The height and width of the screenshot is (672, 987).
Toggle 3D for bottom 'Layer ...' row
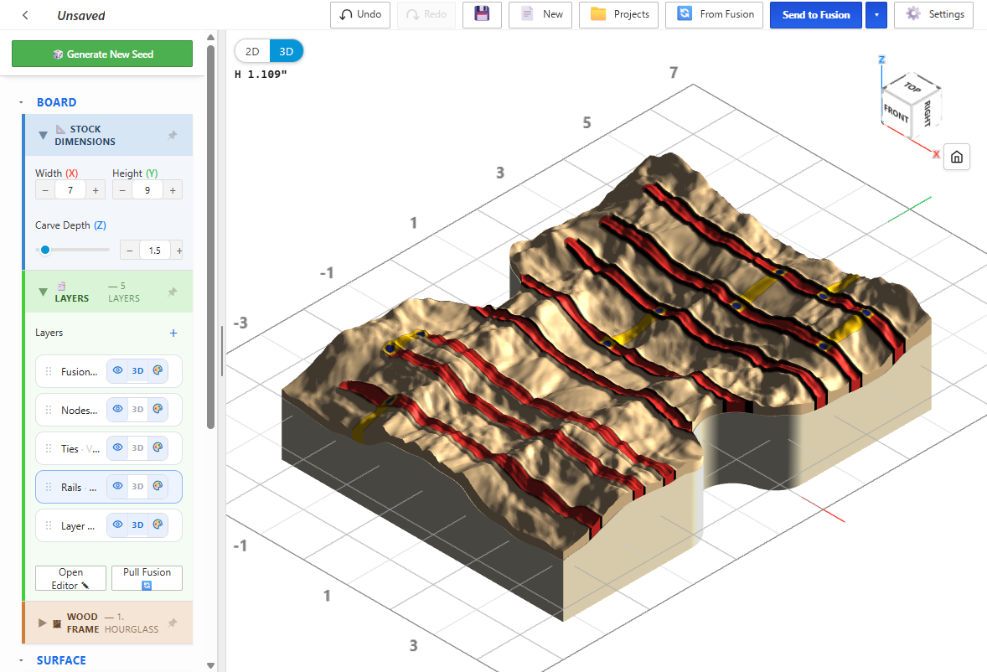[138, 525]
